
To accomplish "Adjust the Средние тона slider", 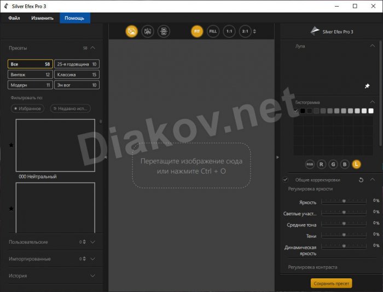I will (x=344, y=224).
